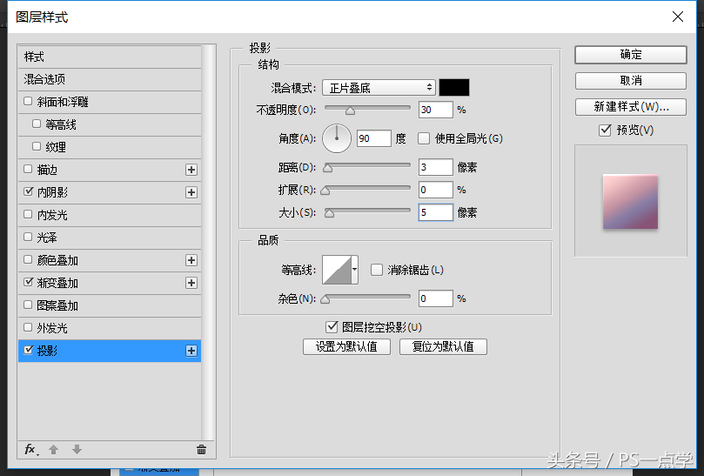Screen dimensions: 704x476
Task: Uncheck the 渐变叠加 checkbox
Action: pyautogui.click(x=28, y=282)
